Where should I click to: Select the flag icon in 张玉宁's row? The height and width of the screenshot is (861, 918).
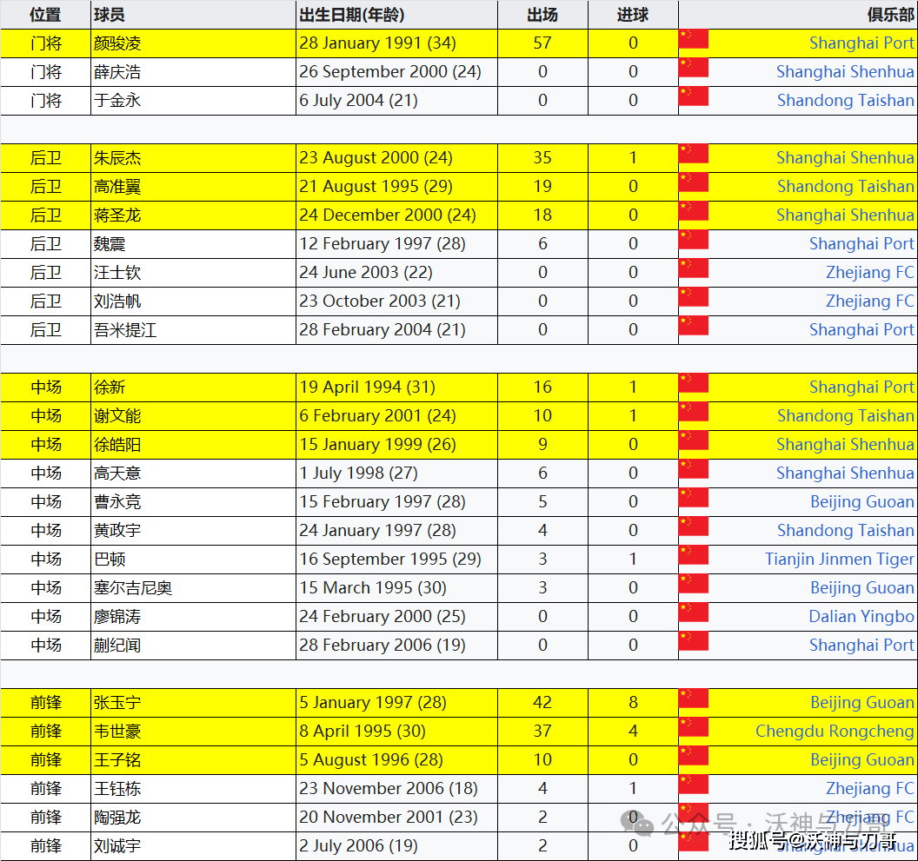694,699
